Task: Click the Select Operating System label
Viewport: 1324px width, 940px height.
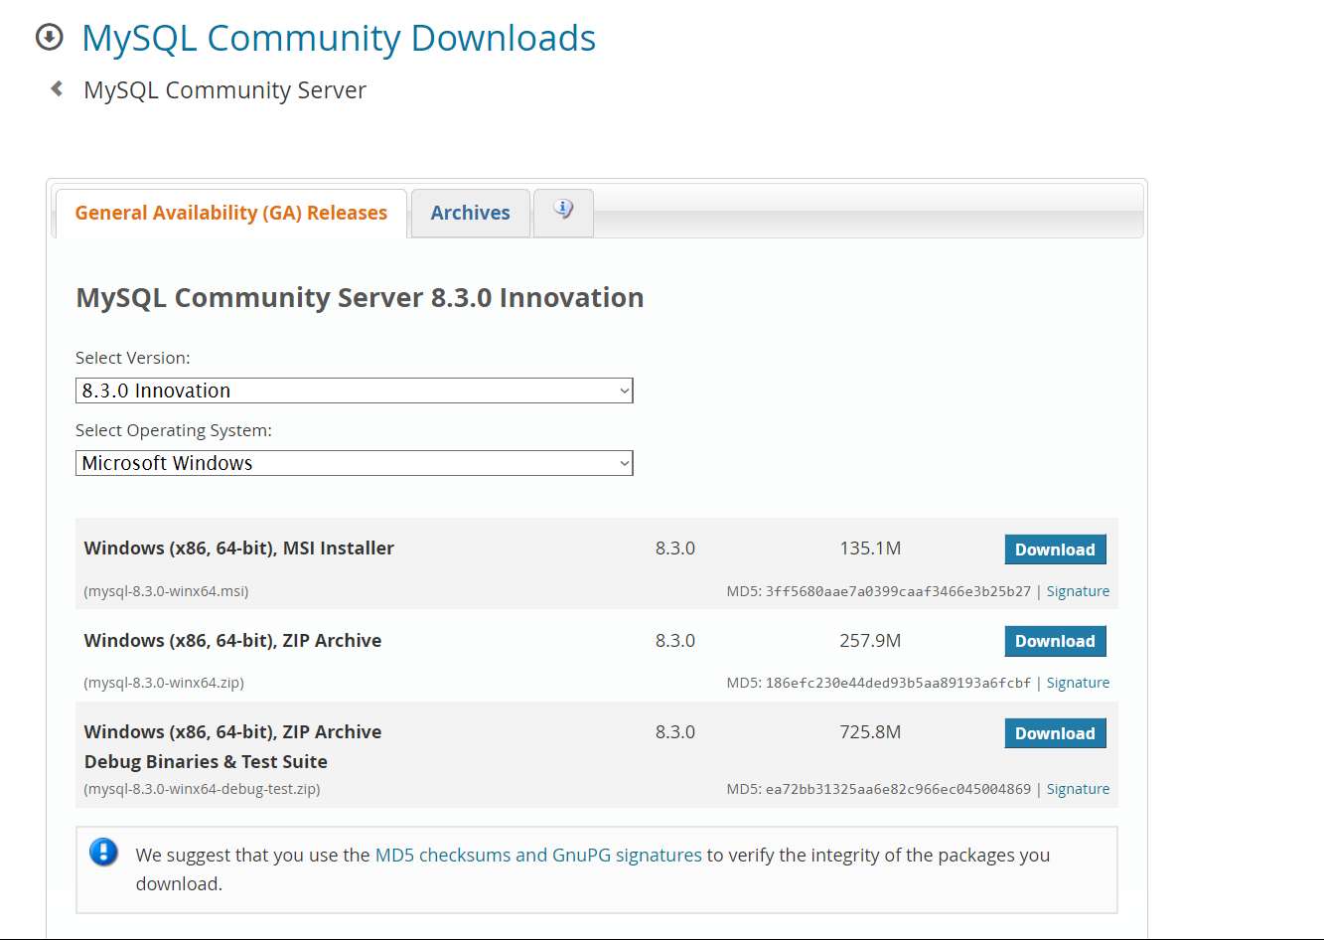Action: click(x=174, y=430)
